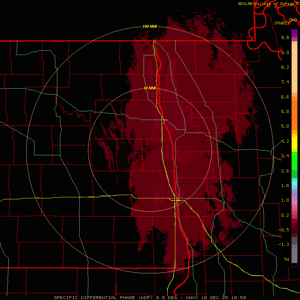
Task: Click the DKD label above the color bar
Action: [293, 20]
